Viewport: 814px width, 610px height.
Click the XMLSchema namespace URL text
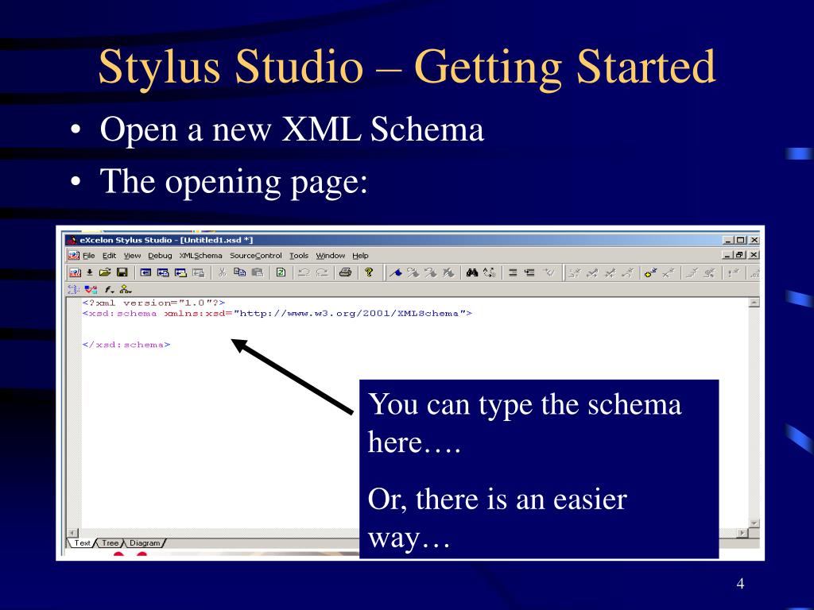pyautogui.click(x=350, y=313)
